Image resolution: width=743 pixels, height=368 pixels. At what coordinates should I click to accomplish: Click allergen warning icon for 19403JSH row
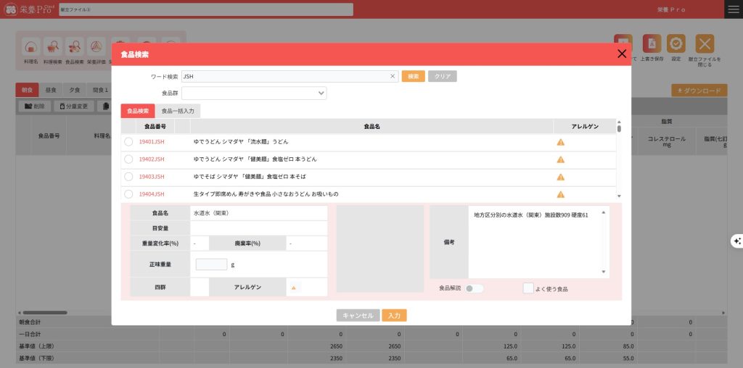coord(561,177)
